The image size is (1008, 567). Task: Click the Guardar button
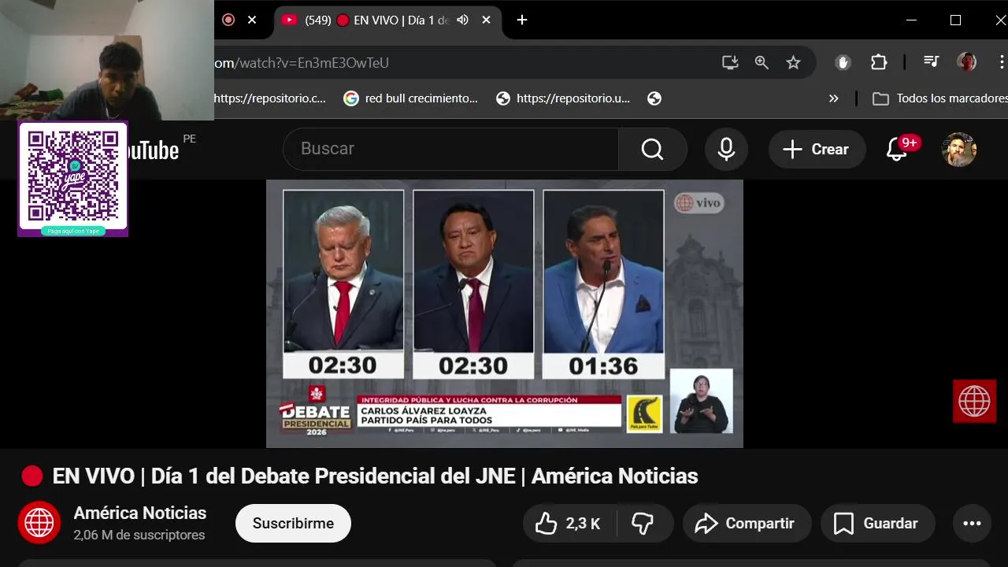pos(877,524)
